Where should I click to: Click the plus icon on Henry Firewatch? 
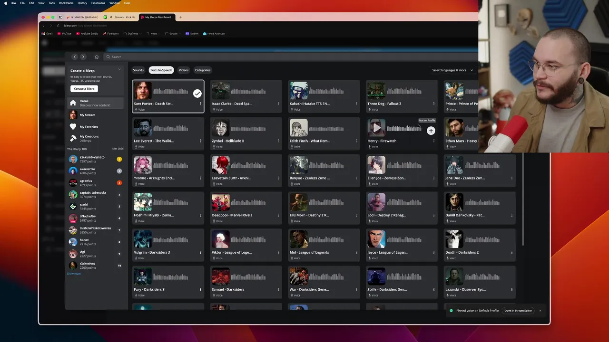[x=431, y=131]
